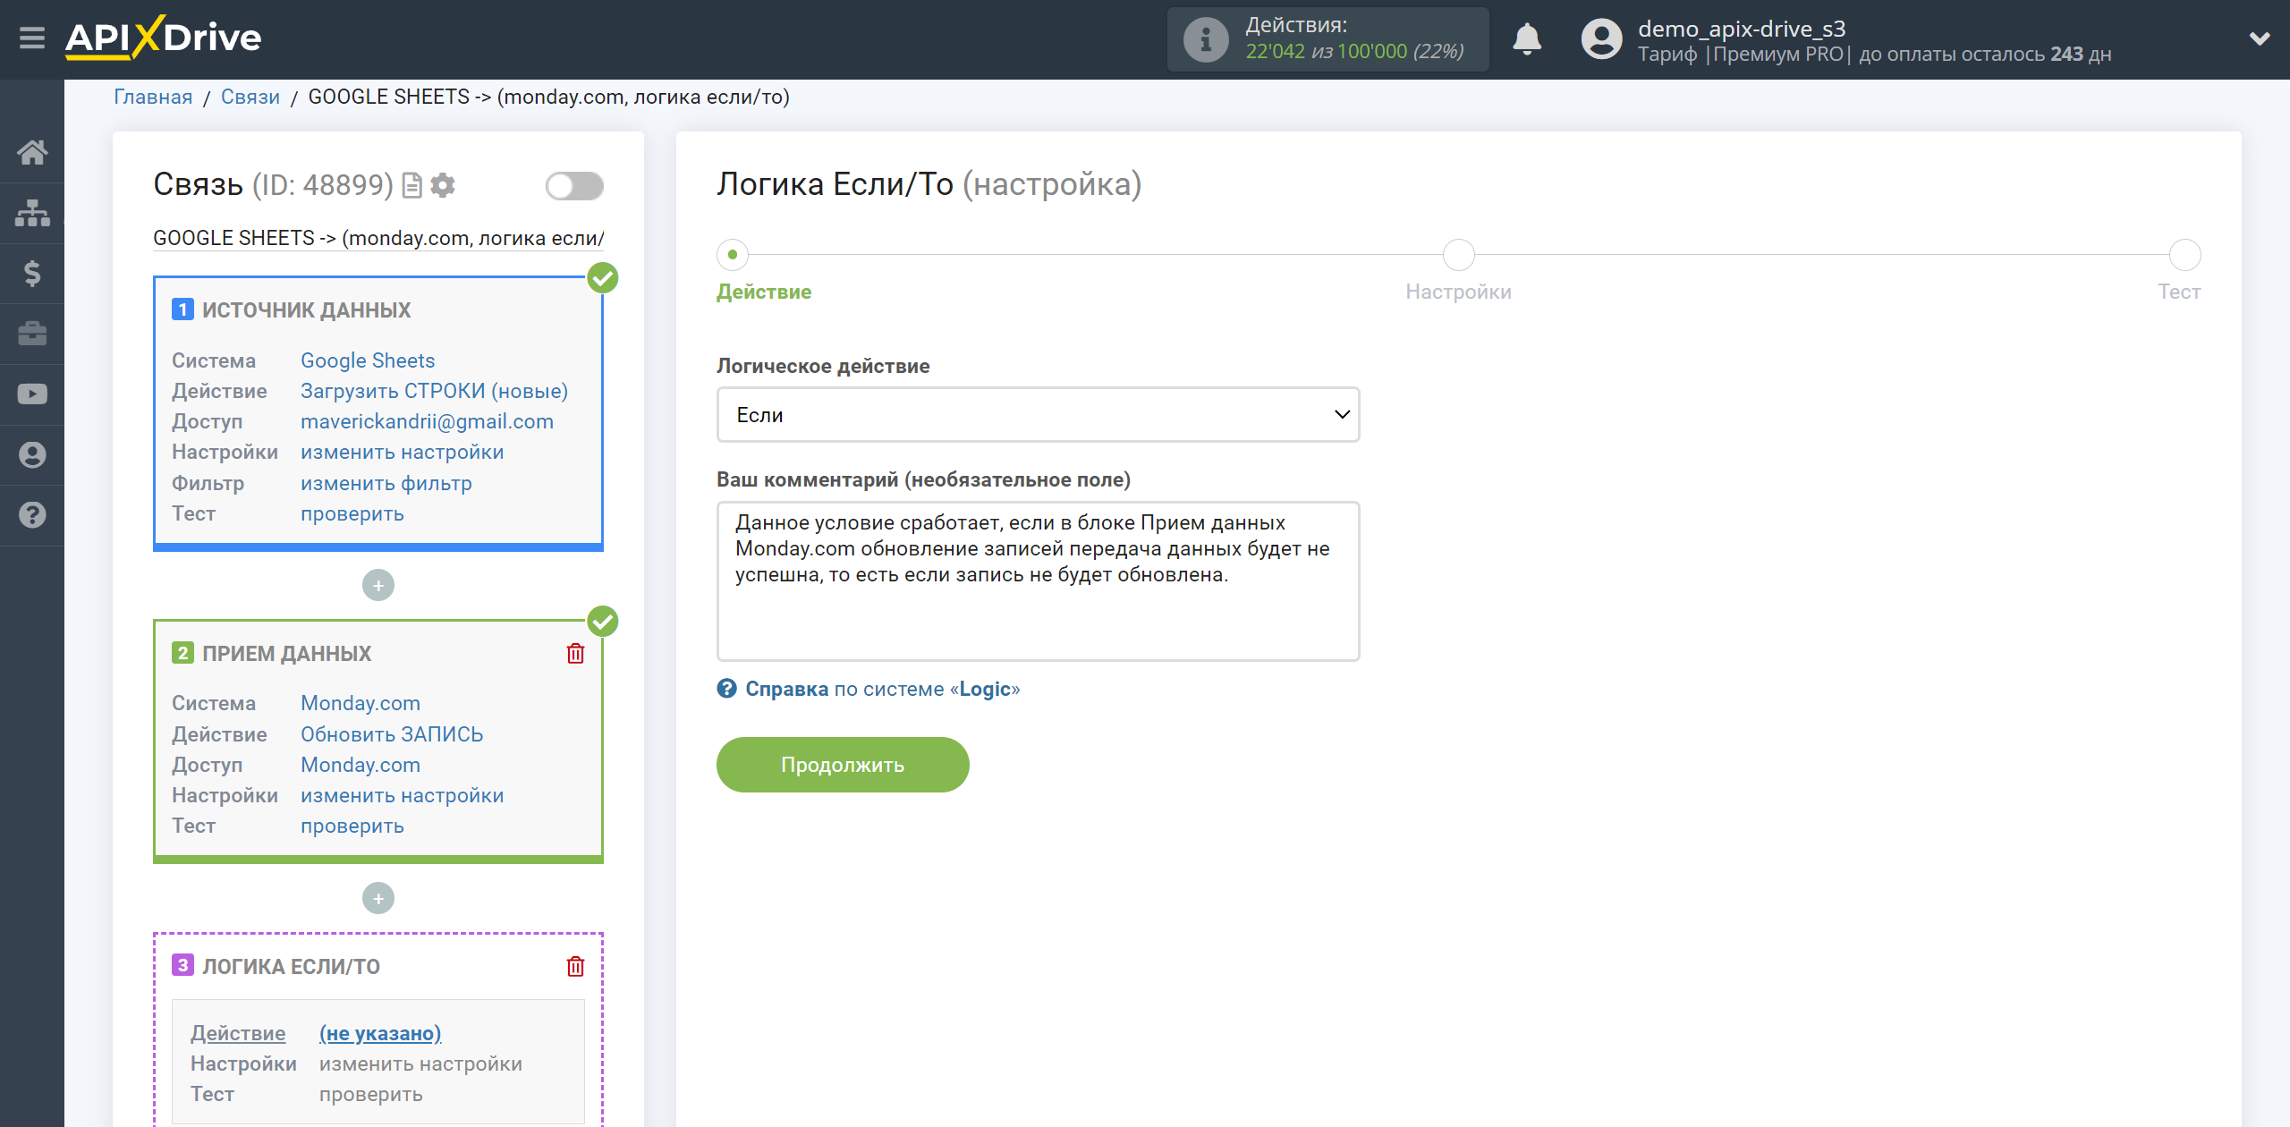Screen dimensions: 2290x1127
Task: Open Monday.com system link
Action: coord(360,703)
